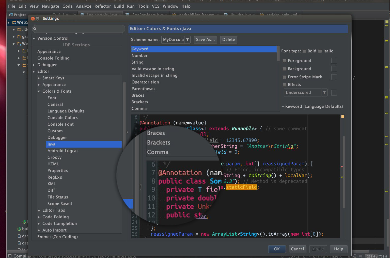Click the Foreground color swatch

(334, 61)
